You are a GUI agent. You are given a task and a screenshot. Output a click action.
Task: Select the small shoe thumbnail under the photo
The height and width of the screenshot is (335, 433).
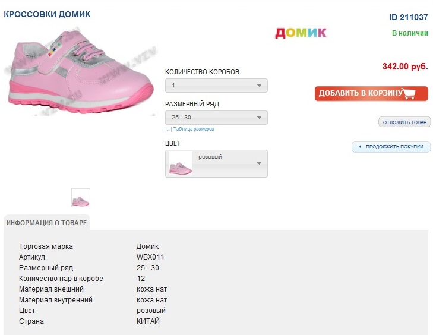click(x=81, y=198)
